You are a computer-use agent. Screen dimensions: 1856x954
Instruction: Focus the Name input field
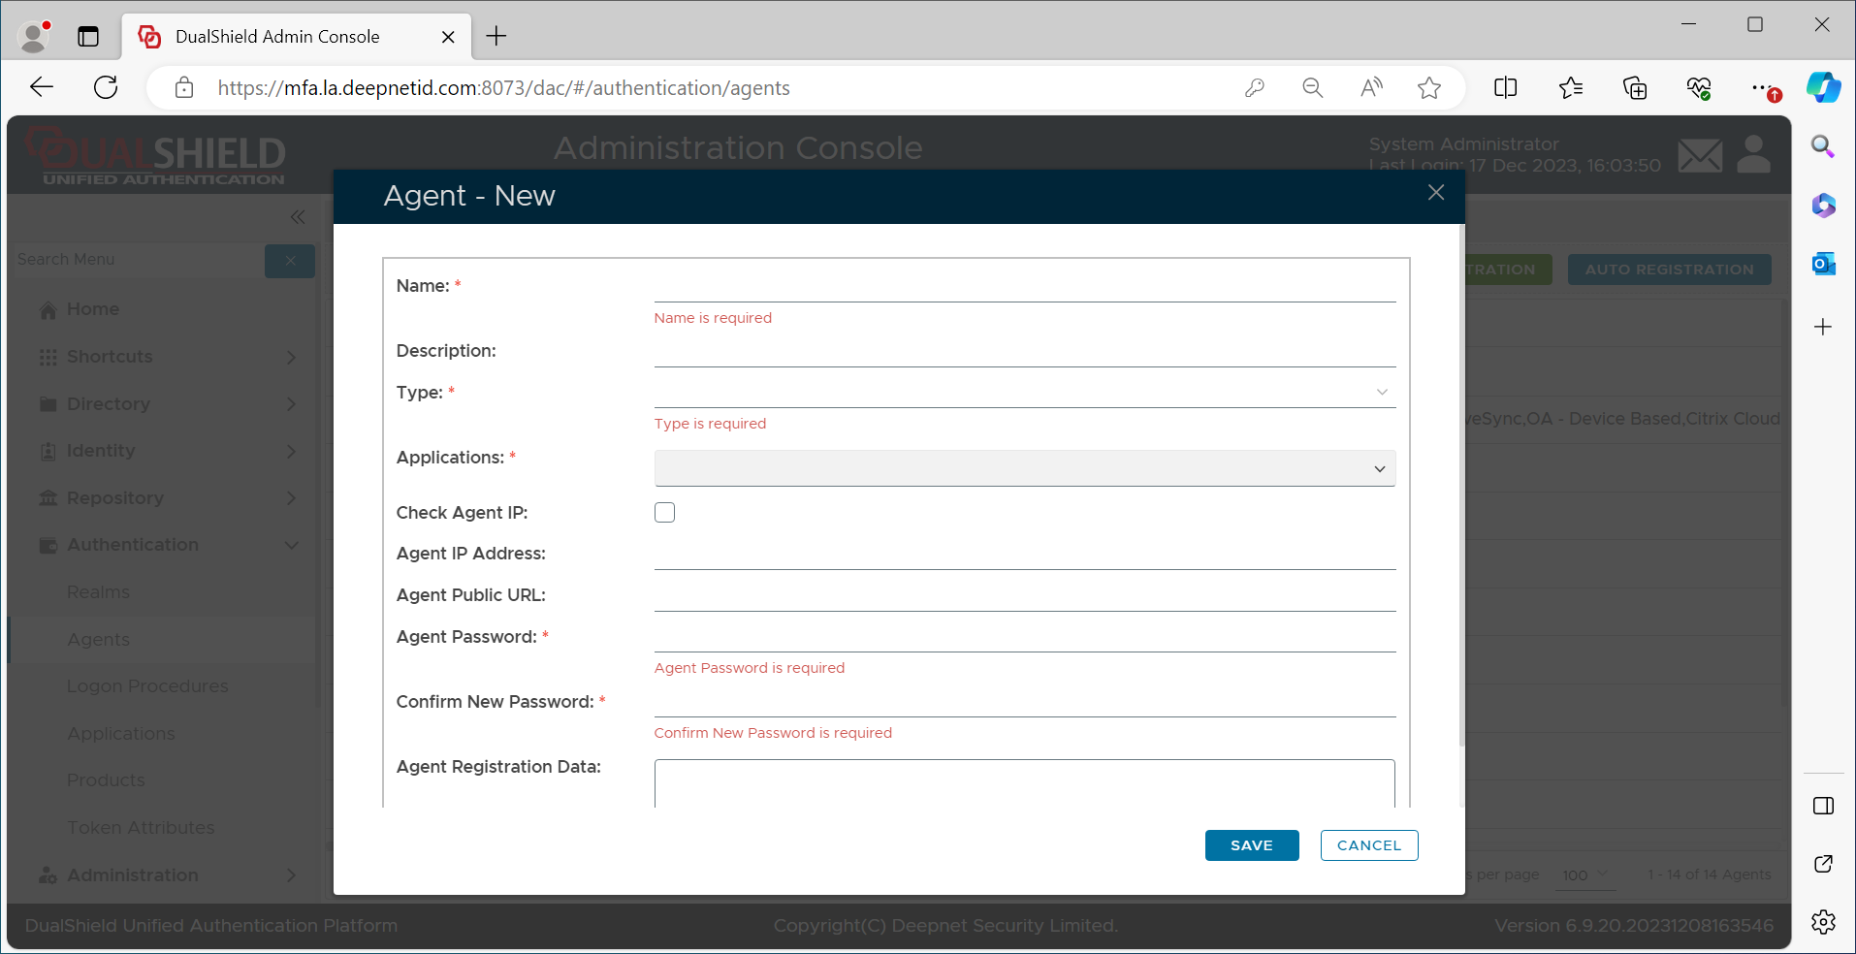pos(1024,287)
